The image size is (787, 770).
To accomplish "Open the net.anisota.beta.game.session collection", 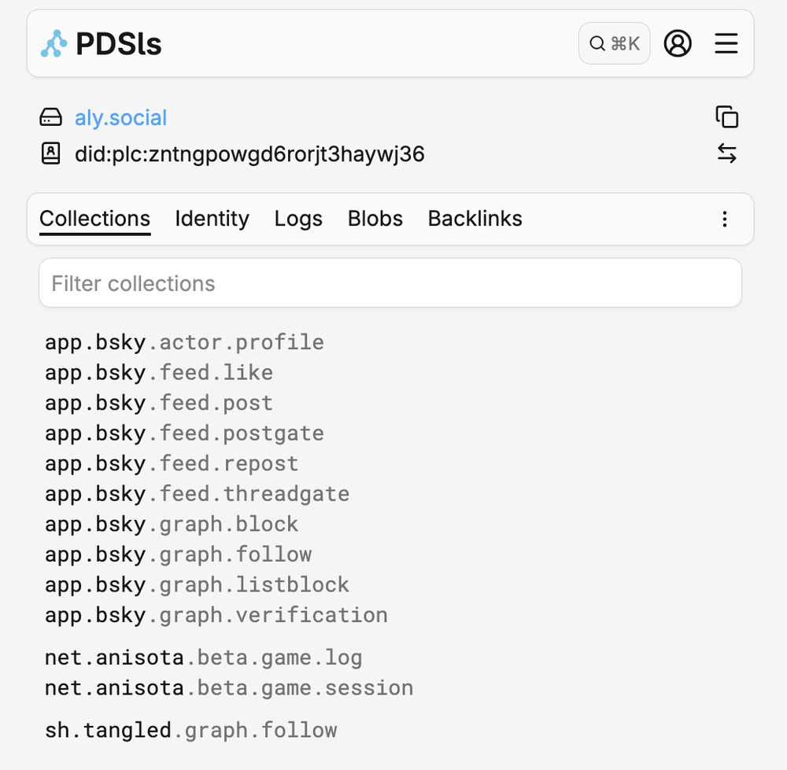I will click(x=228, y=687).
